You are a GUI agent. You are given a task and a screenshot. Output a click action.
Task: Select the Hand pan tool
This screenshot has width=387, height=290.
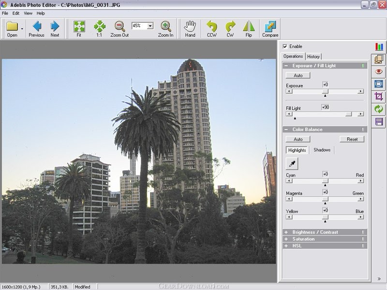click(190, 27)
